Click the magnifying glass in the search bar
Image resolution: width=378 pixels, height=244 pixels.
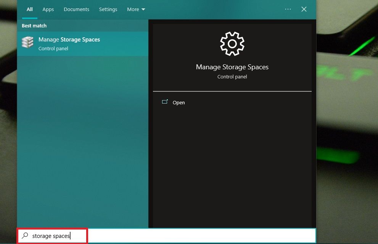(24, 236)
